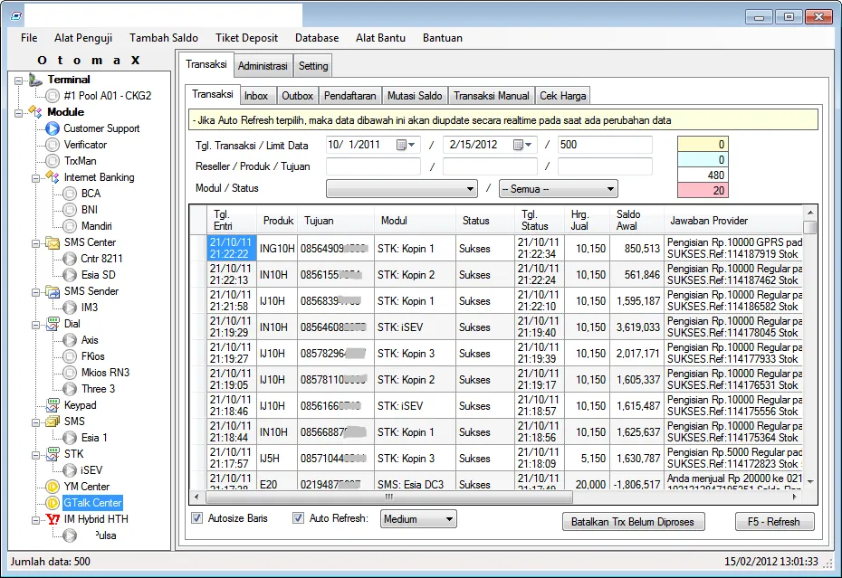Click the Internet Banking module icon
The image size is (842, 578).
point(53,177)
